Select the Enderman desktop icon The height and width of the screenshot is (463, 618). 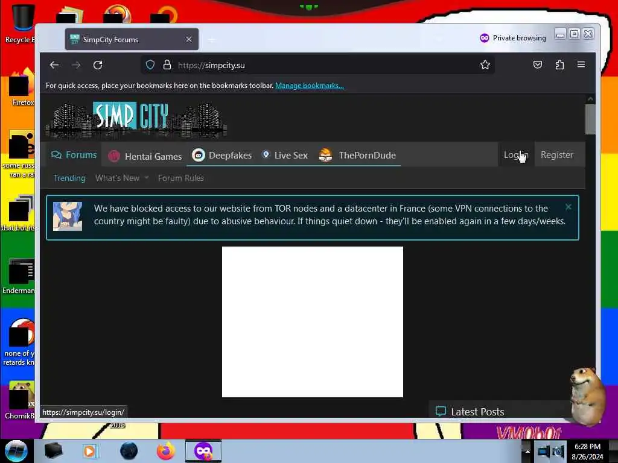pos(19,276)
